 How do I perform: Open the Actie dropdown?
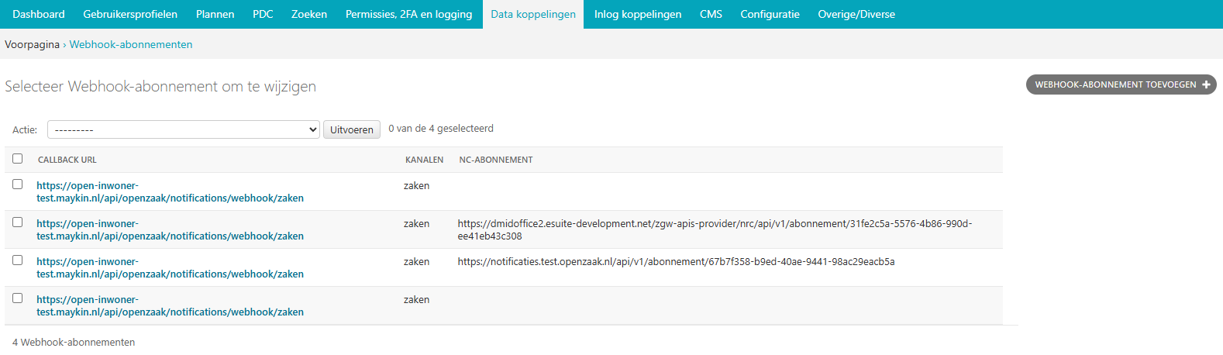click(184, 129)
